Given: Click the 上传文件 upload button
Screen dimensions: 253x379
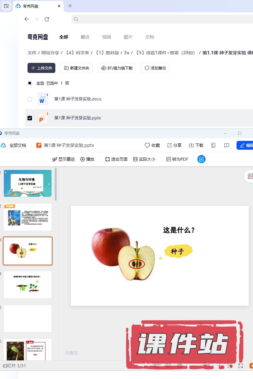Looking at the screenshot, I should click(x=41, y=68).
